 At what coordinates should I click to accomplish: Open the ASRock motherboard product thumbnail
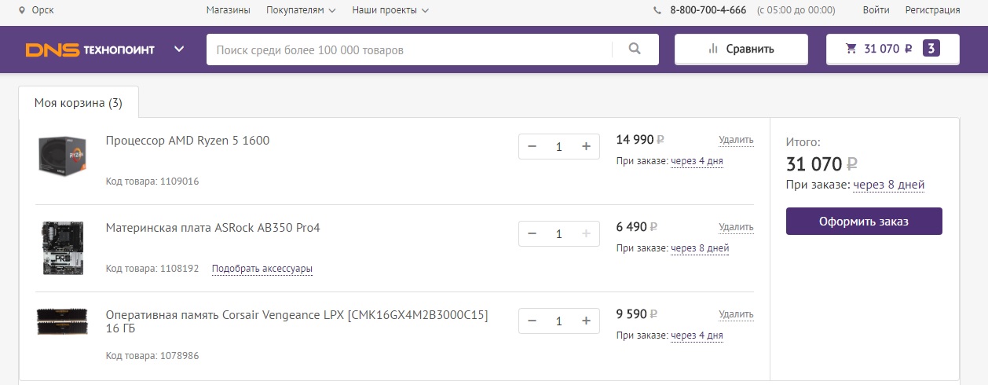pos(62,247)
